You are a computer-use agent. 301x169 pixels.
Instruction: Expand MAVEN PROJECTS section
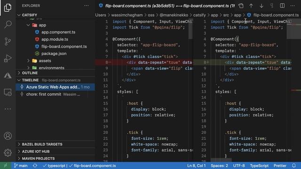(x=55, y=159)
